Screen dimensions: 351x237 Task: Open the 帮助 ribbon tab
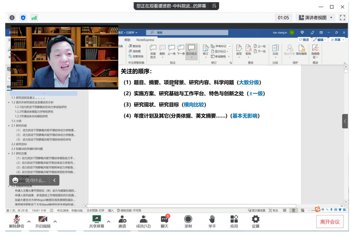(x=127, y=40)
